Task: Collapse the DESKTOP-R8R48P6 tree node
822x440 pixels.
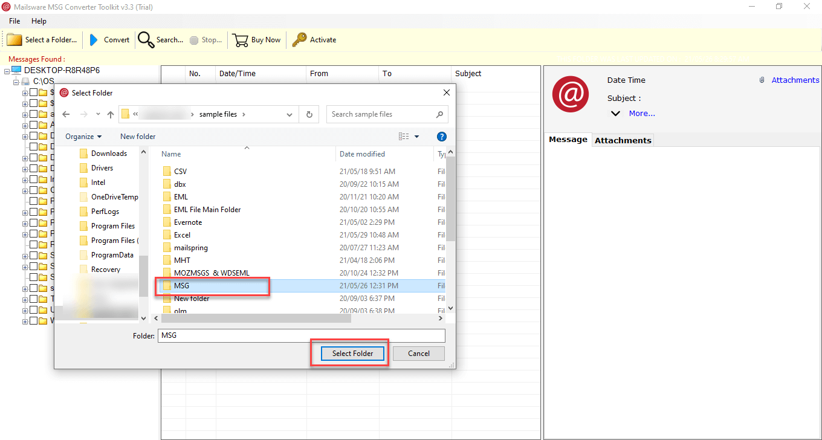Action: pyautogui.click(x=7, y=71)
